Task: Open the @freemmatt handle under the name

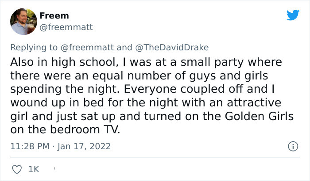Action: (x=66, y=27)
